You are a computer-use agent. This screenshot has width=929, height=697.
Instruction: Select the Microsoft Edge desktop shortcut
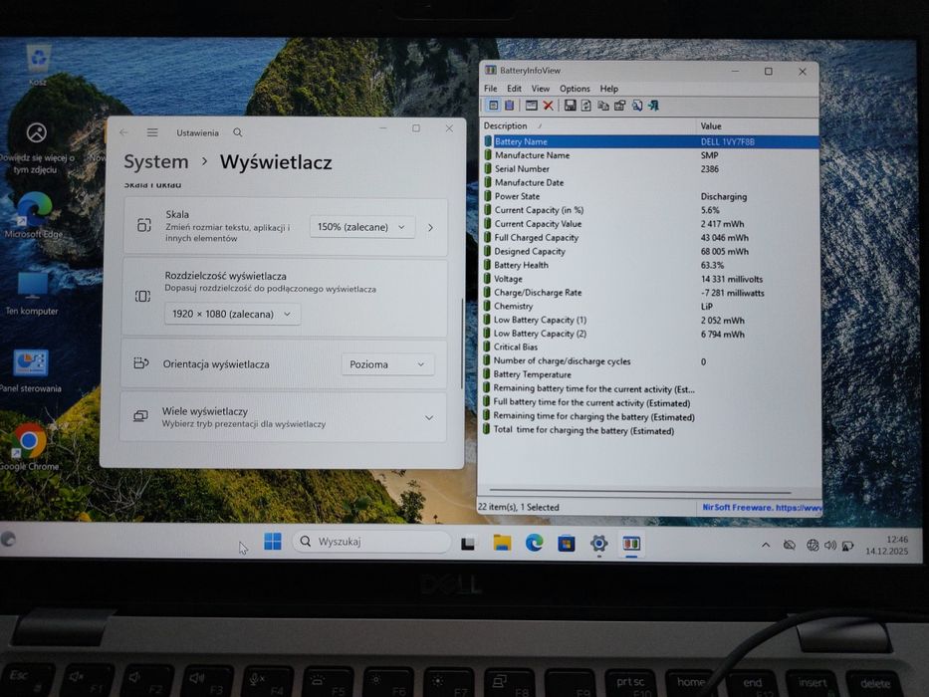[x=34, y=216]
